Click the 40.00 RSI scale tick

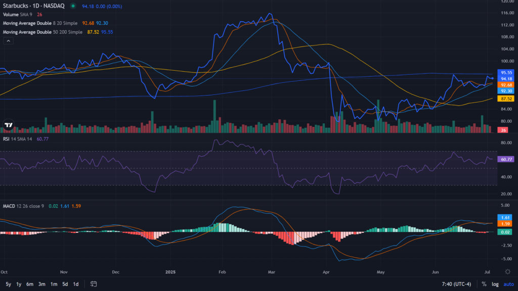click(506, 177)
